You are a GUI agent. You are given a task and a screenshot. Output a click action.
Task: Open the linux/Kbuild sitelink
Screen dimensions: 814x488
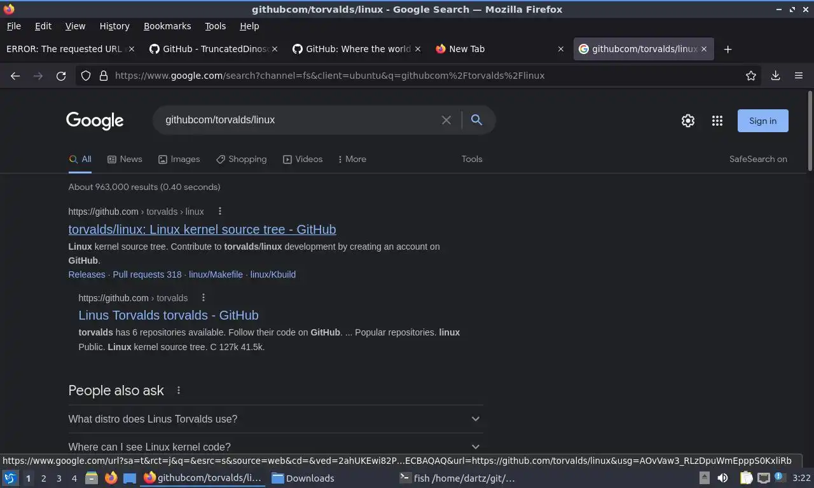[273, 274]
